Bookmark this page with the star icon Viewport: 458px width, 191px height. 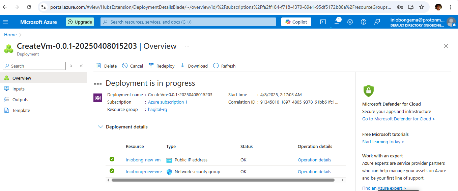(x=422, y=7)
